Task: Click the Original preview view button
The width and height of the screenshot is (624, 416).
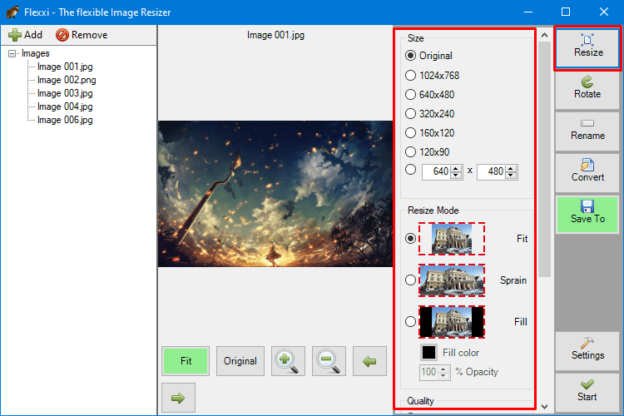Action: click(240, 361)
